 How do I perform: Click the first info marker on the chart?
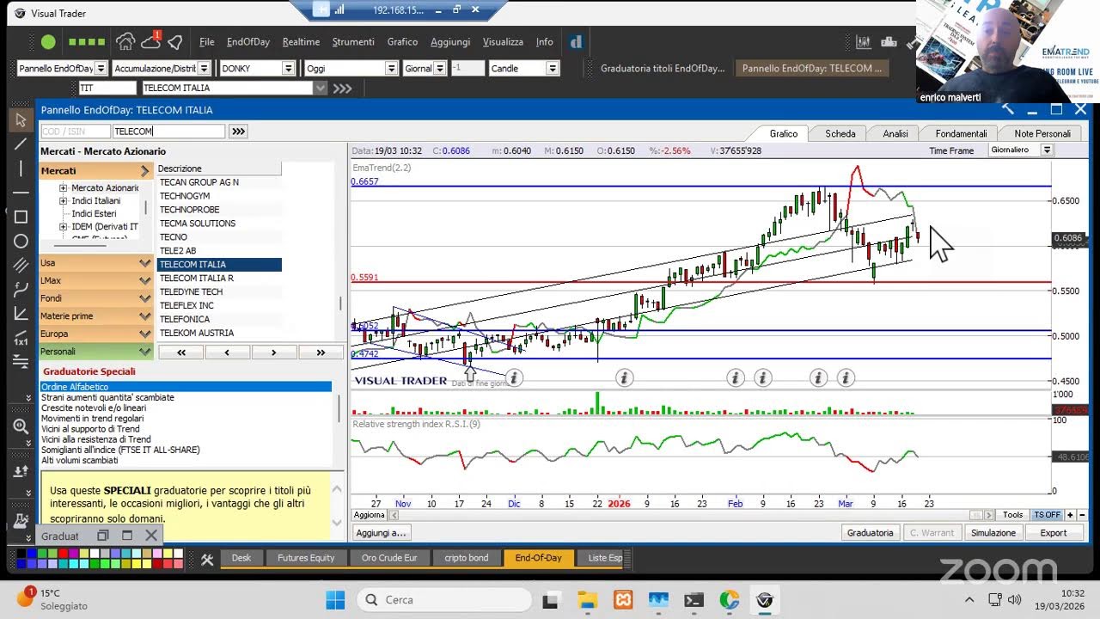[x=514, y=377]
